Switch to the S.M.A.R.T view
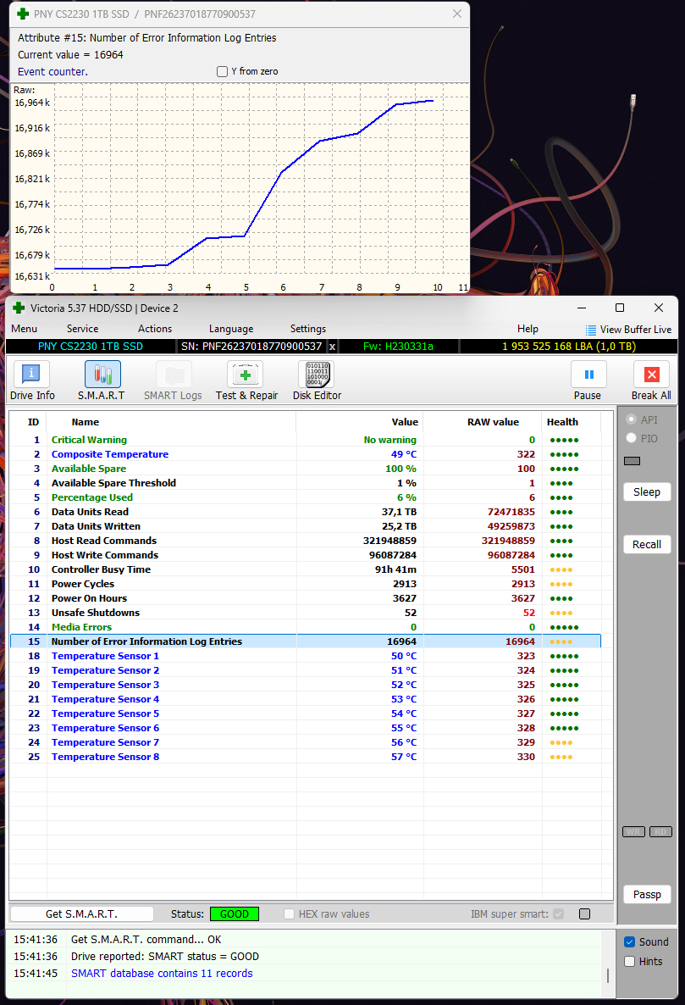The width and height of the screenshot is (685, 1005). 102,380
